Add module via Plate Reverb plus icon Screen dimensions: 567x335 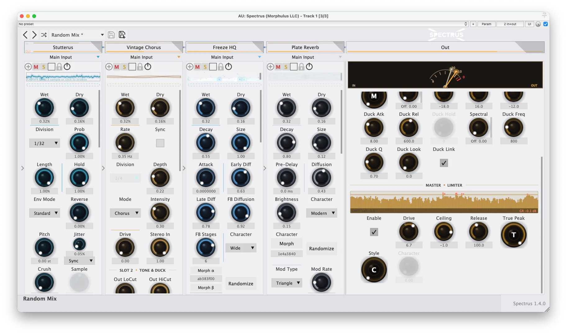pyautogui.click(x=270, y=66)
